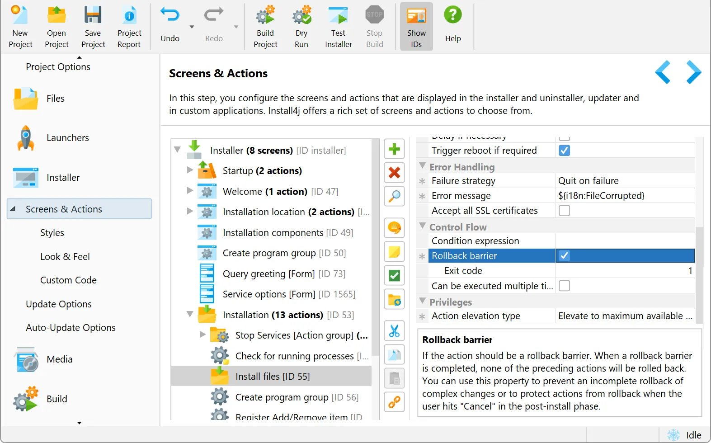Toggle the Show IDs toolbar button
The width and height of the screenshot is (711, 443).
pos(416,26)
